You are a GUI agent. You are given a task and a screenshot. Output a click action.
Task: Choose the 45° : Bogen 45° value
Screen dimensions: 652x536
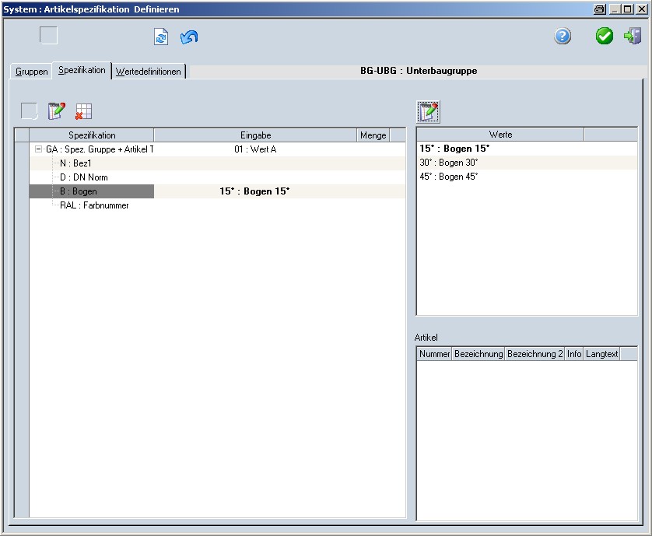click(449, 177)
